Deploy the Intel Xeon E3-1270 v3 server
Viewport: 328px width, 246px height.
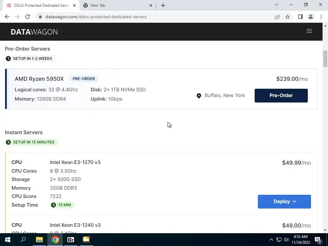[284, 201]
